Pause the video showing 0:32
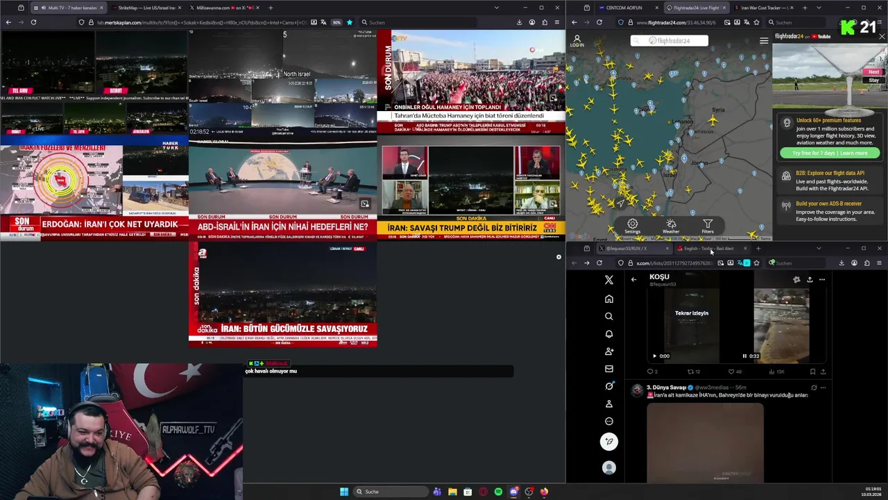Viewport: 888px width, 500px height. 744,356
